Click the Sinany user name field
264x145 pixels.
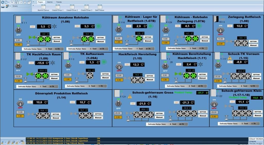21,6
